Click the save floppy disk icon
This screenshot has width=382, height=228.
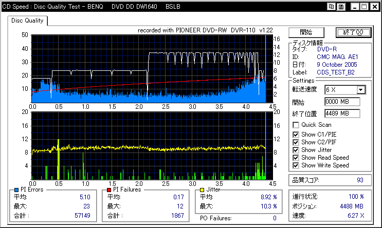[341, 7]
